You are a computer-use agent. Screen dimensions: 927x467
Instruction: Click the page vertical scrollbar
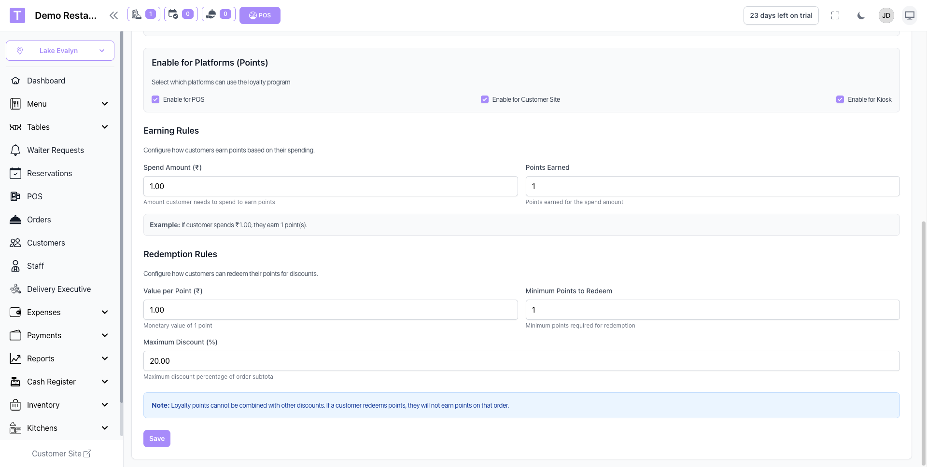(923, 338)
